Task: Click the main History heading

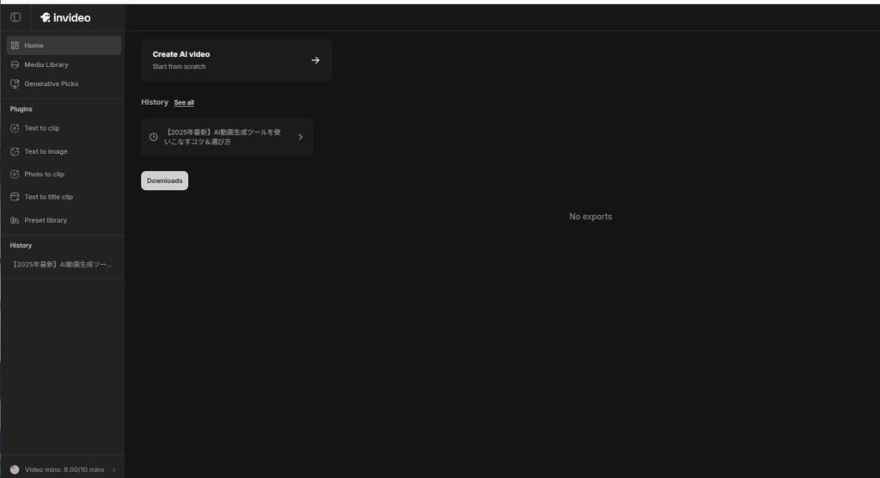Action: 155,102
